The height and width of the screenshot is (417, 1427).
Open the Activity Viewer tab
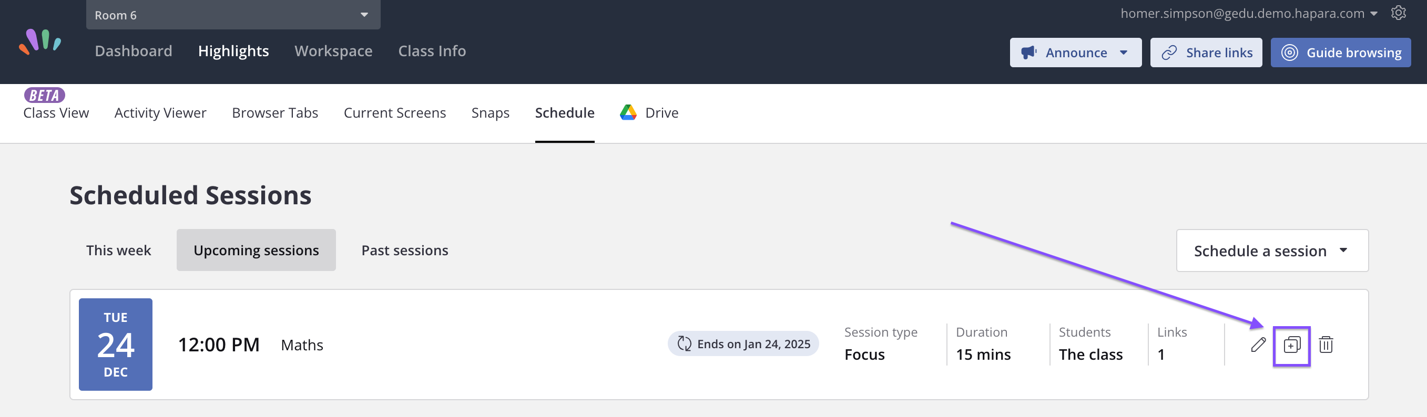pos(160,113)
